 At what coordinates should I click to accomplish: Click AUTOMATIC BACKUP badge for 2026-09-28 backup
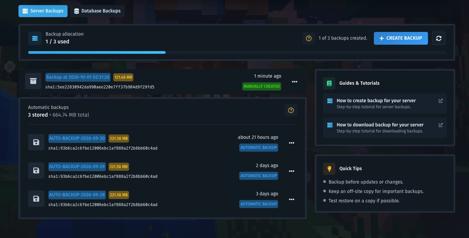click(x=259, y=204)
